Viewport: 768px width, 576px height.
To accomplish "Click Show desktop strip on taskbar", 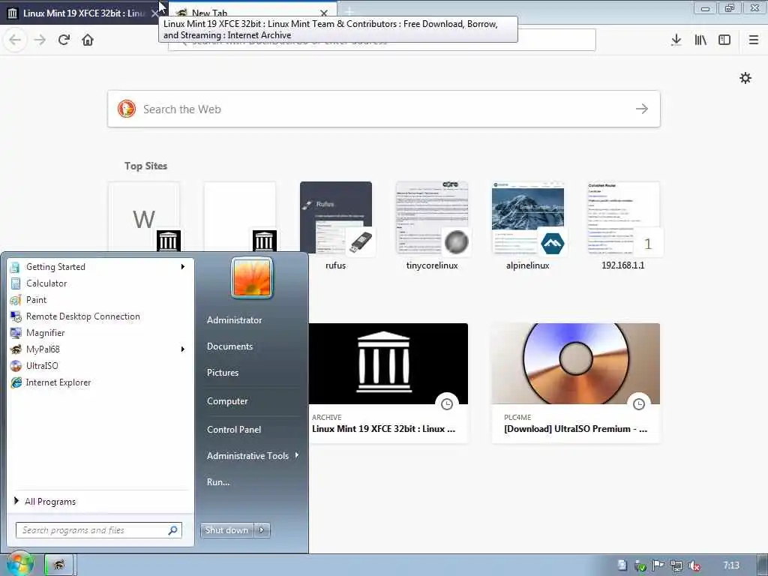I will (762, 565).
